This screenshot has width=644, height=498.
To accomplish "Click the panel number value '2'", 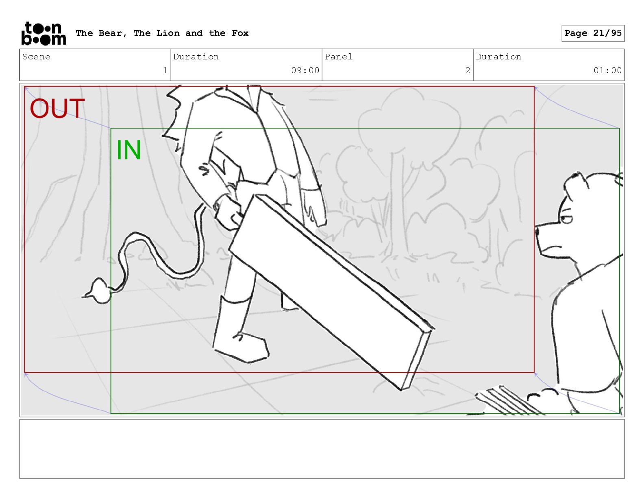I will pos(468,70).
